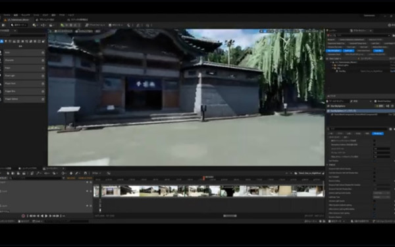The image size is (395, 247).
Task: Toggle the auto-key diamond icon in Sequencer
Action: click(x=71, y=173)
